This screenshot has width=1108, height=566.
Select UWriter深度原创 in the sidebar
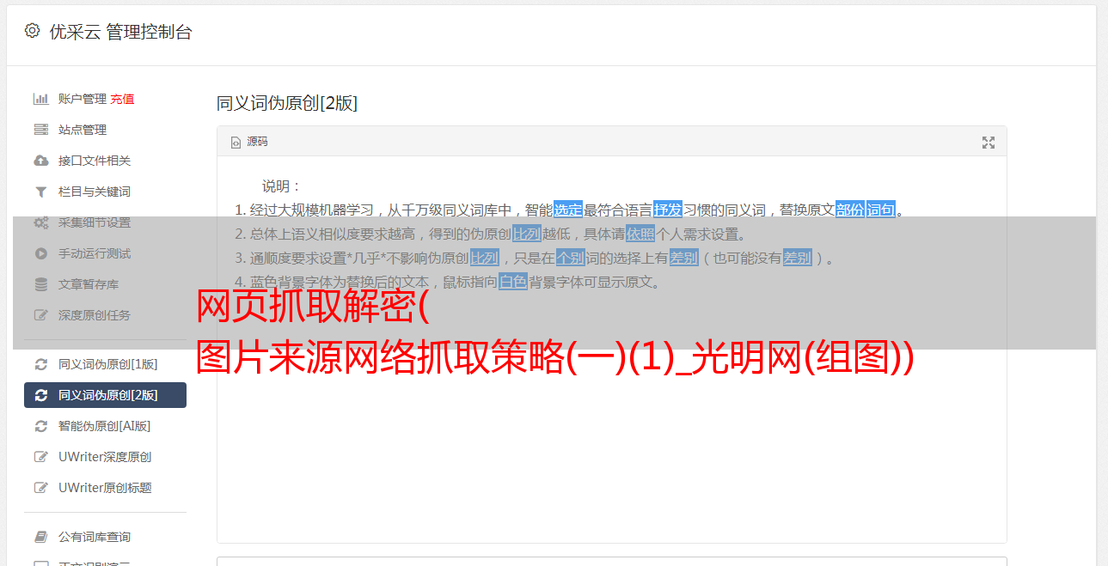coord(105,457)
